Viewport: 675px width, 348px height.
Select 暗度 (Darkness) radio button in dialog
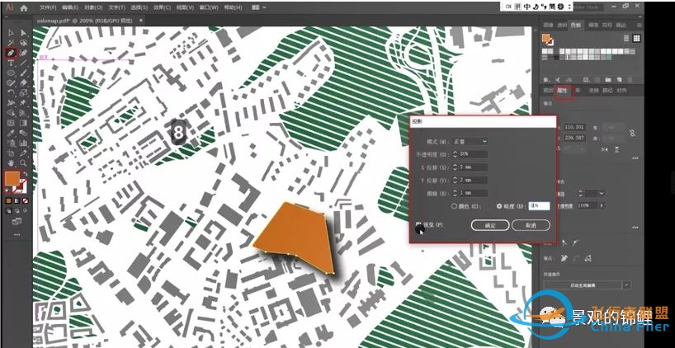click(x=499, y=206)
